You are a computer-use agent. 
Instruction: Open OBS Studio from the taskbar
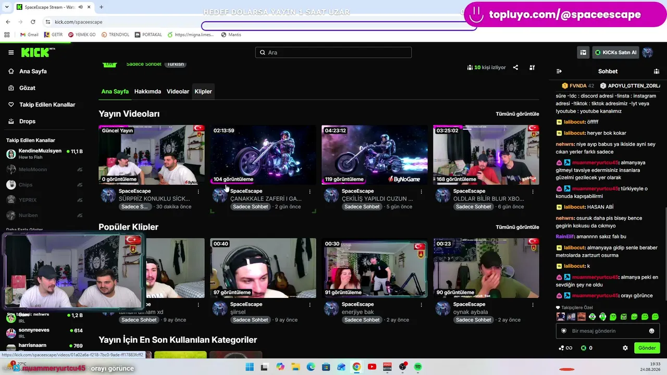pyautogui.click(x=402, y=367)
